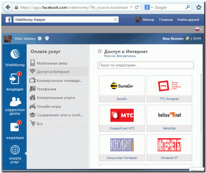Choose the HeliosNet operator tile

pos(169,118)
